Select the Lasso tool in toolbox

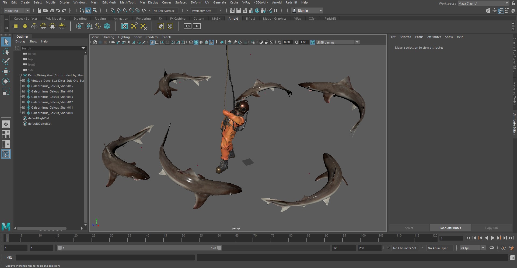(6, 52)
